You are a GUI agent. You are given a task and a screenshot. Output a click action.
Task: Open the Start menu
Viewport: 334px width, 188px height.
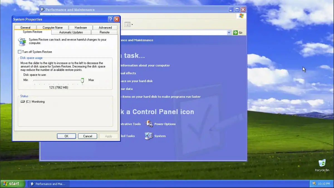coord(13,184)
